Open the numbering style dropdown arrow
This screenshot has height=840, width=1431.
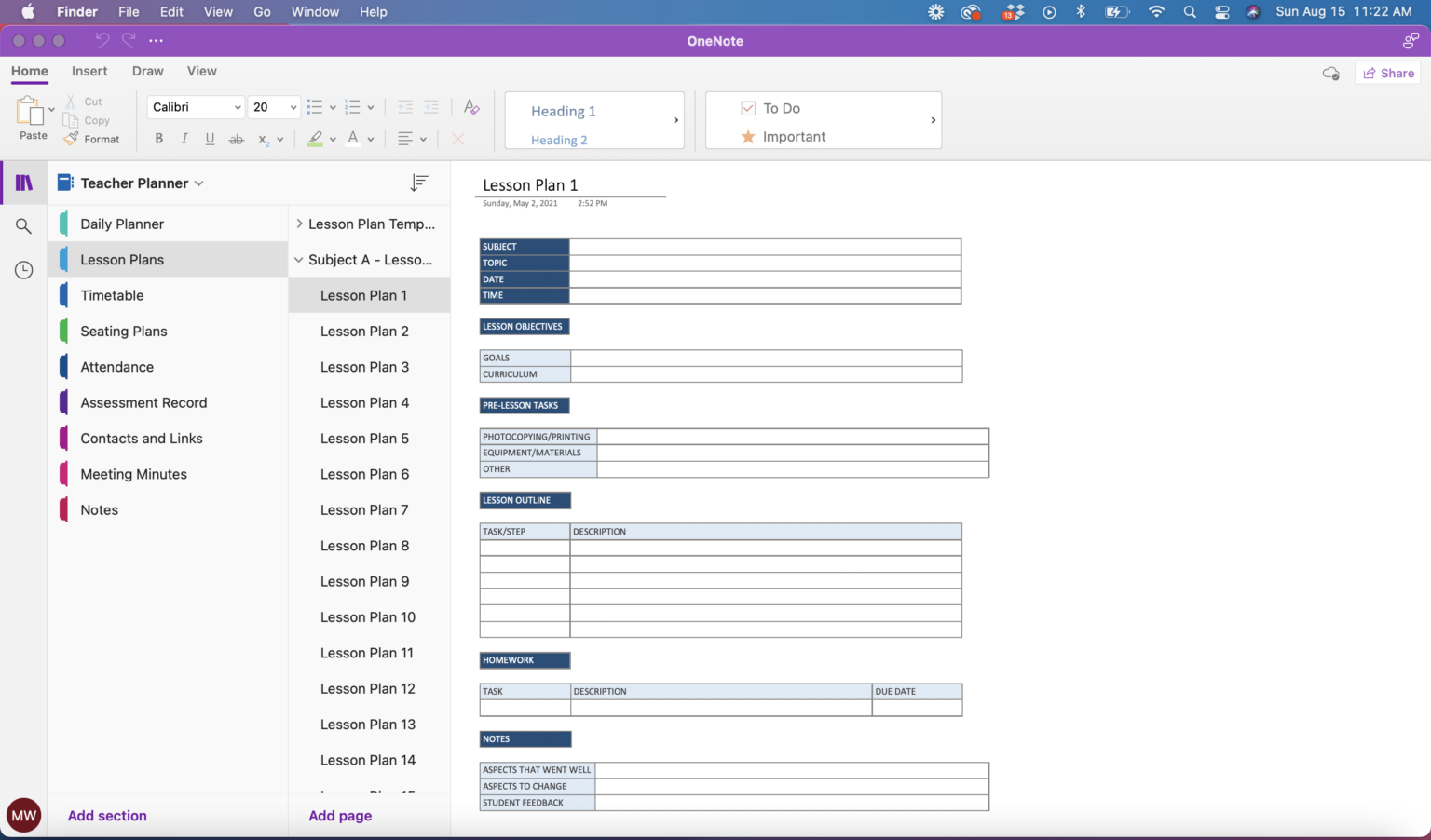(x=371, y=107)
